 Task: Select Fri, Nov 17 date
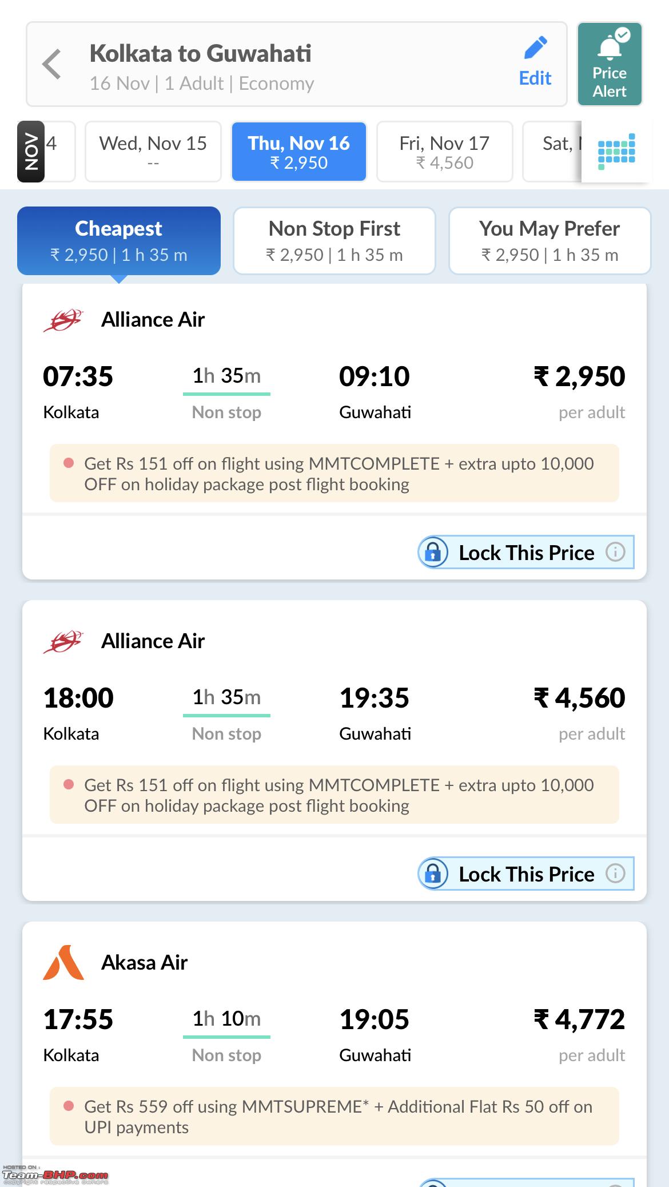(444, 152)
